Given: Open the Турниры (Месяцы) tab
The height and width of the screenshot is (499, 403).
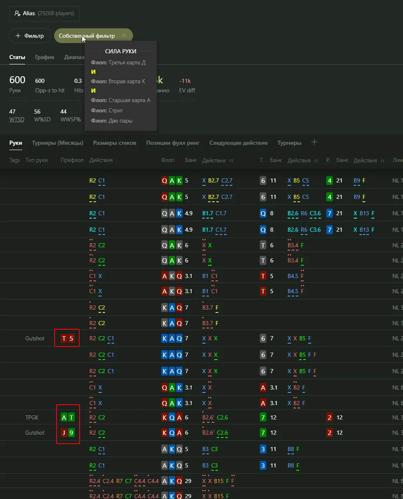Looking at the screenshot, I should [57, 143].
